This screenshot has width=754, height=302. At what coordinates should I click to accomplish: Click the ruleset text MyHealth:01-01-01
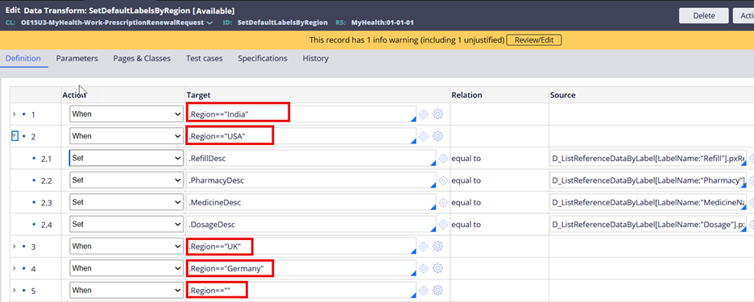coord(383,23)
